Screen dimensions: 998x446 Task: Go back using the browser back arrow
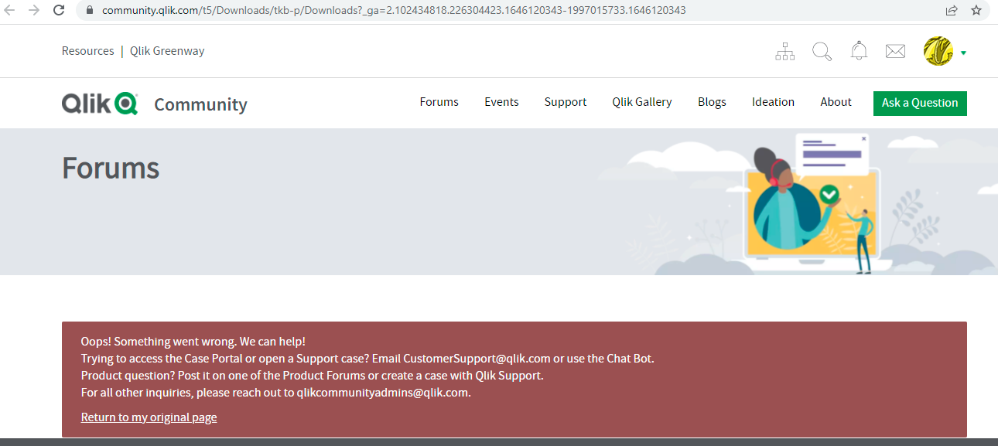(10, 10)
